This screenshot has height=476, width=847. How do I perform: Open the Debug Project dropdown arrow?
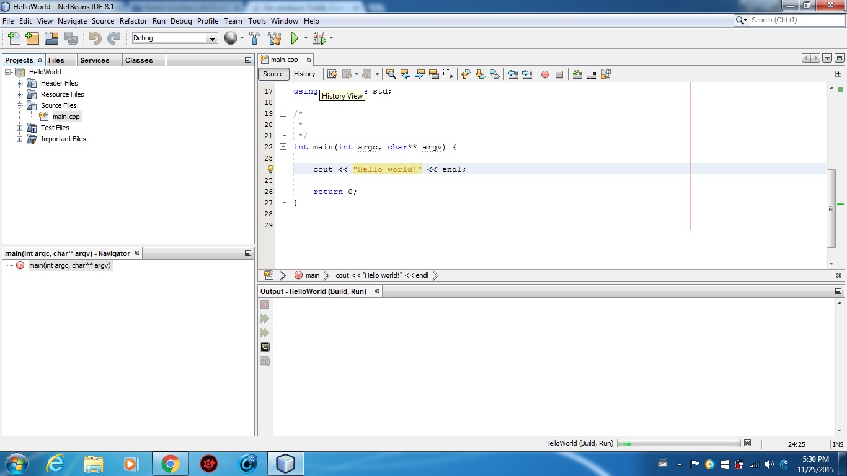(x=331, y=38)
